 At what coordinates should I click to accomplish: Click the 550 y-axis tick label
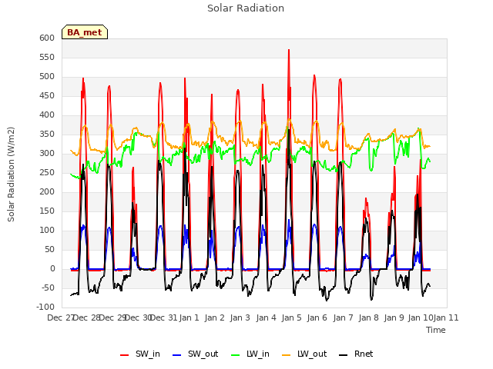click(x=47, y=57)
